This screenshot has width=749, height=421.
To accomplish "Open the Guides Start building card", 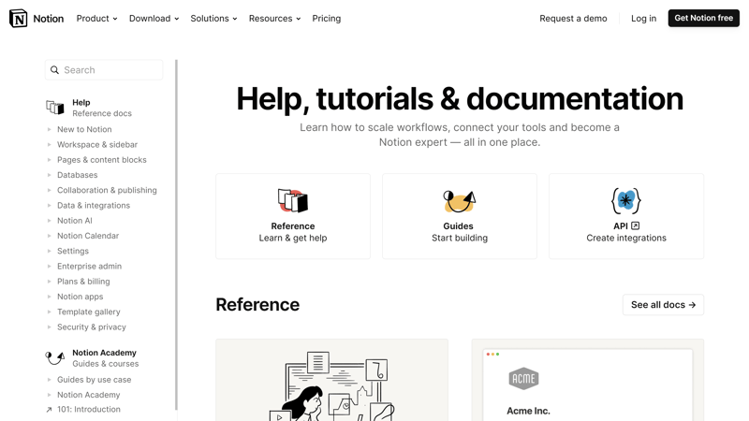I will 460,216.
